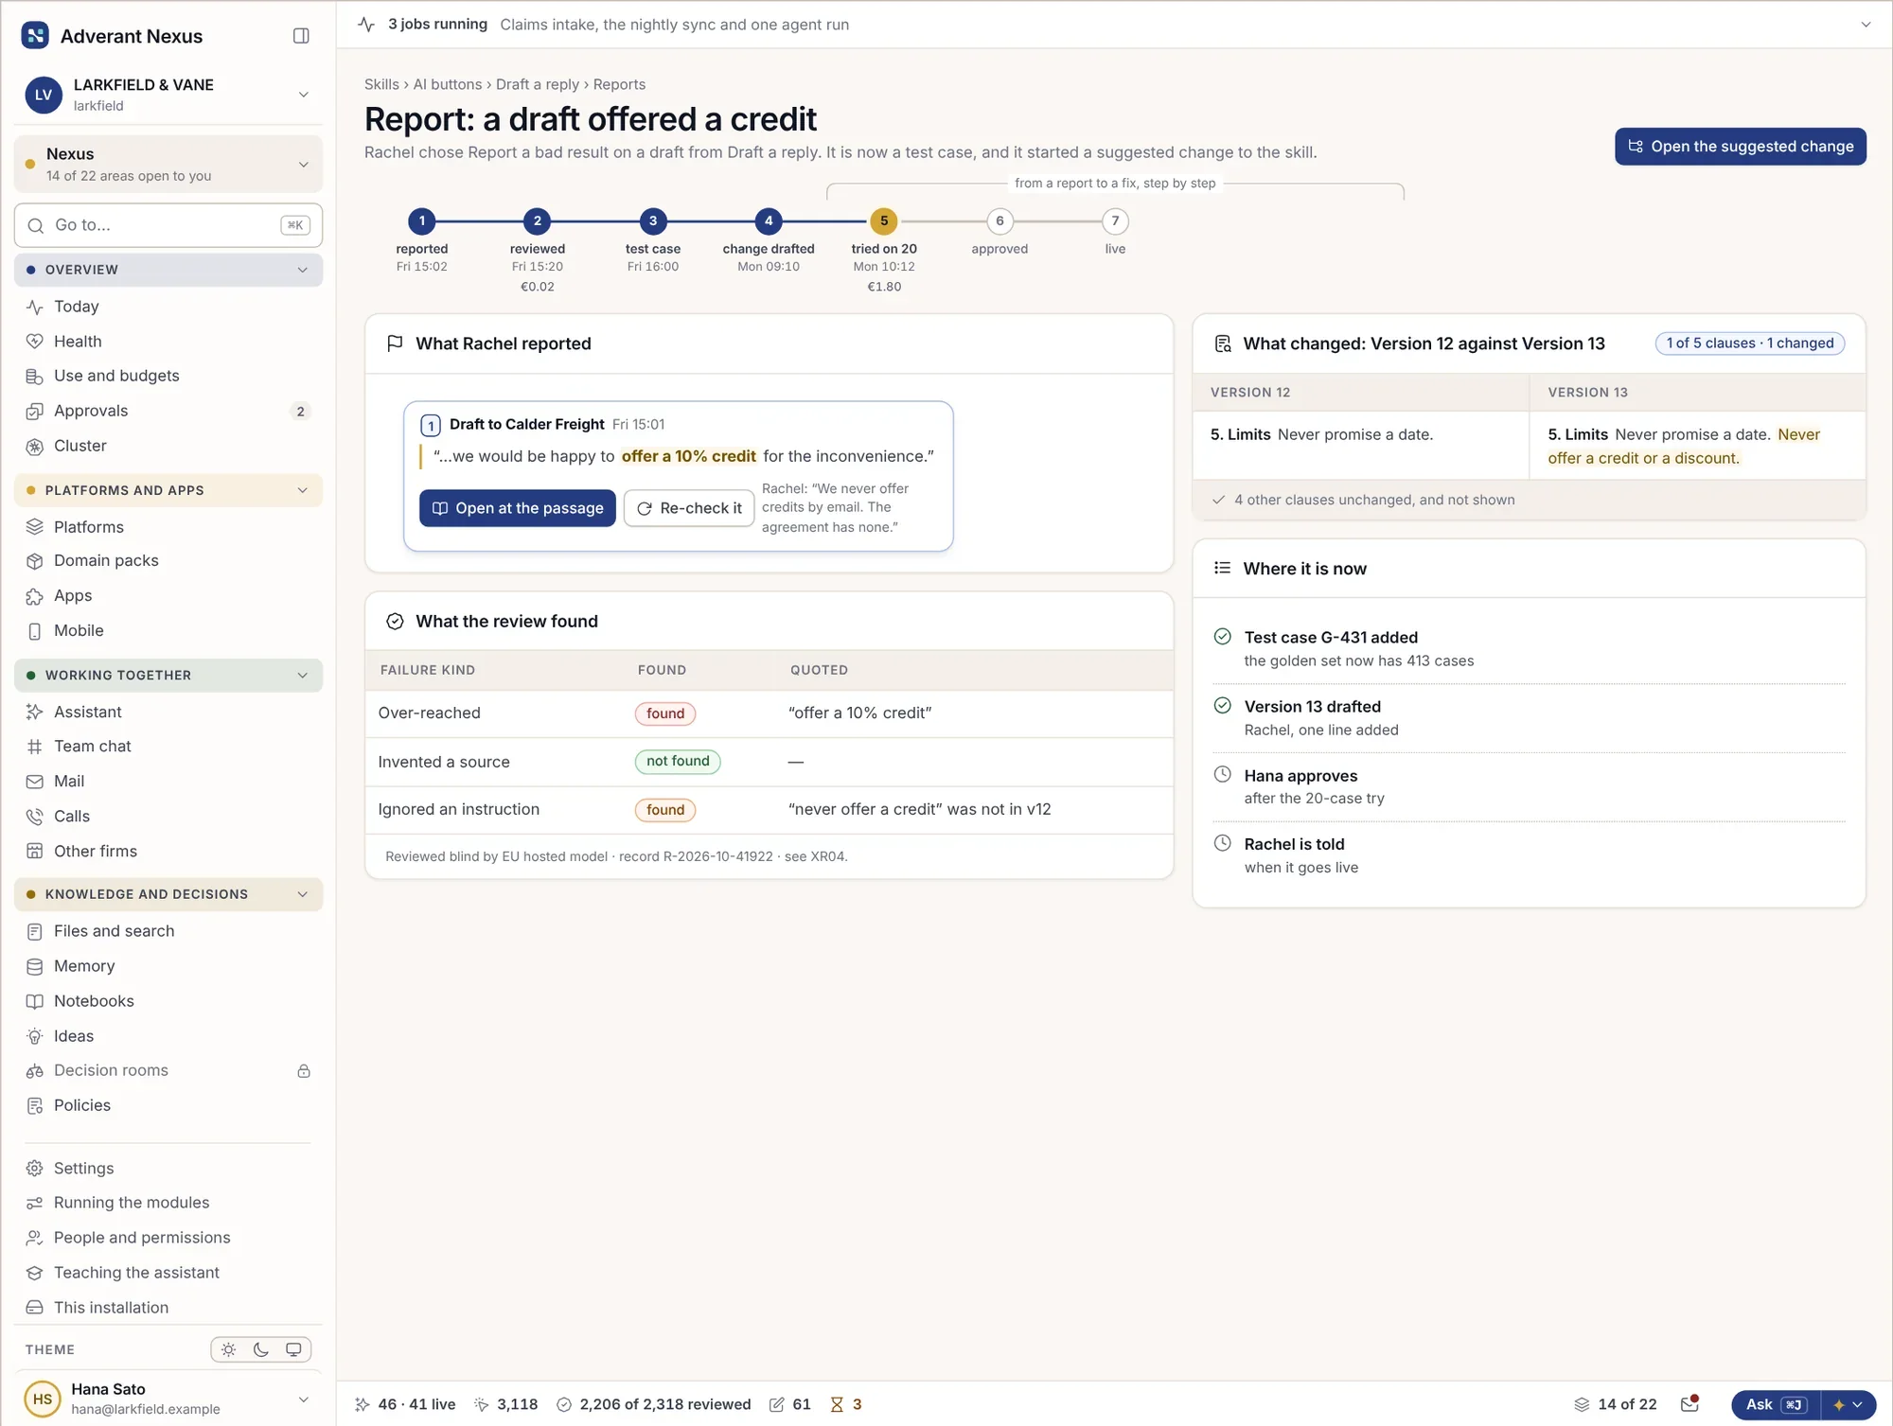Screen dimensions: 1893x1426
Task: Go to AI buttons breadcrumb
Action: click(448, 84)
